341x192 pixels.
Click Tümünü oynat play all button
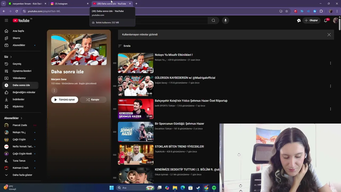(64, 100)
